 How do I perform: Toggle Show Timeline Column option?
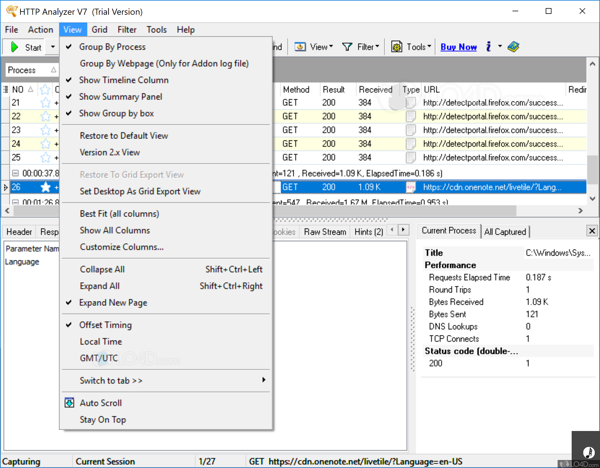pos(124,80)
